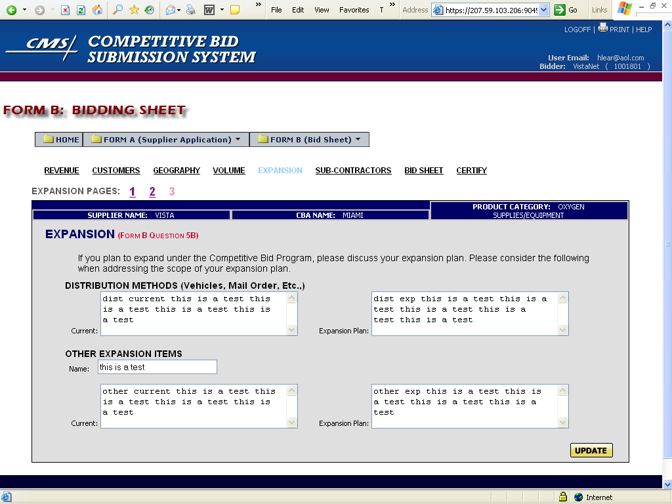This screenshot has width=672, height=504.
Task: Select the EXPANSION tab
Action: click(x=280, y=171)
